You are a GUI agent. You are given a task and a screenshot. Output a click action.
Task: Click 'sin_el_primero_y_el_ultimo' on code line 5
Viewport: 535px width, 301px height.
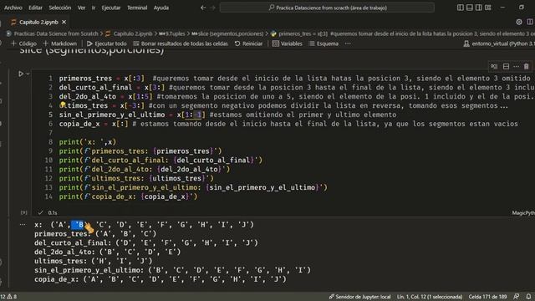coord(112,115)
